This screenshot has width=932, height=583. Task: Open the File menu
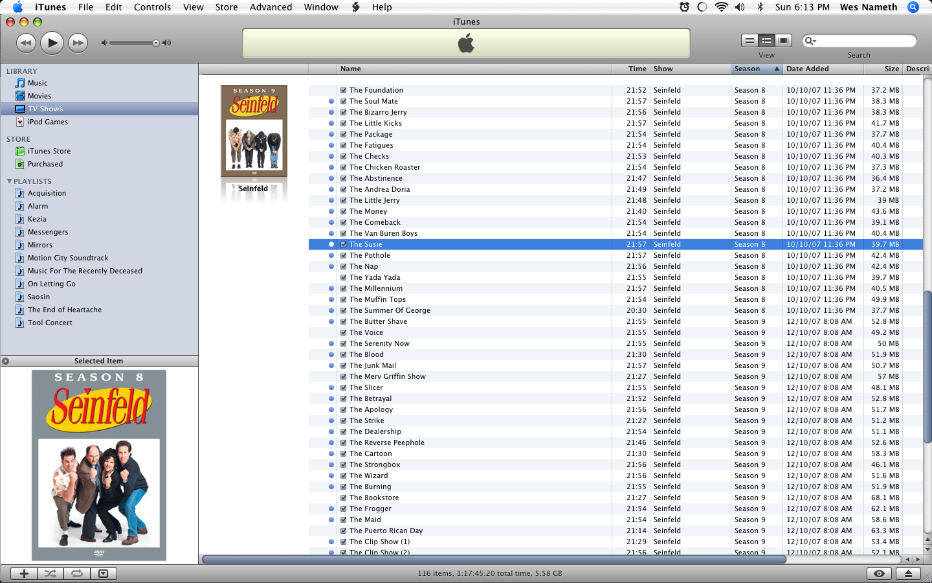85,7
